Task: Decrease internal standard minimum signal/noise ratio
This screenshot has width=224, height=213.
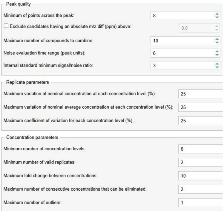Action: (x=217, y=67)
